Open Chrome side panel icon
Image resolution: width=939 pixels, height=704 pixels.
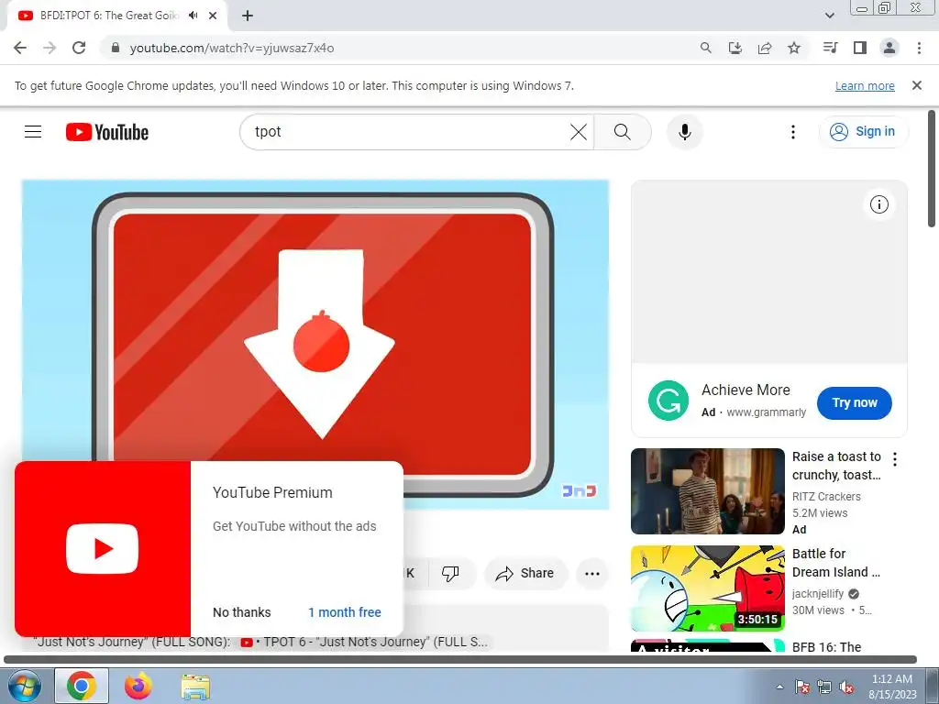click(x=860, y=48)
